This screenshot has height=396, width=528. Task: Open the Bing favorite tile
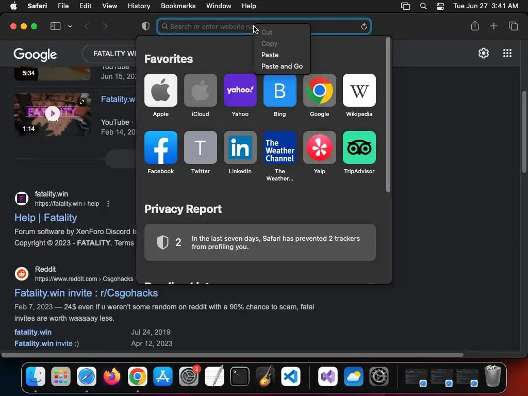[280, 90]
